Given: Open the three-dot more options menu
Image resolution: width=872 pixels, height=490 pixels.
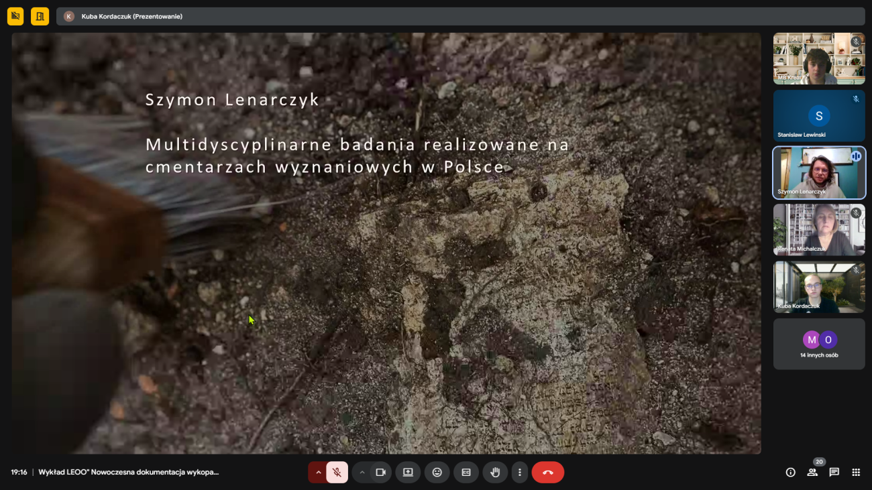Looking at the screenshot, I should click(x=519, y=473).
